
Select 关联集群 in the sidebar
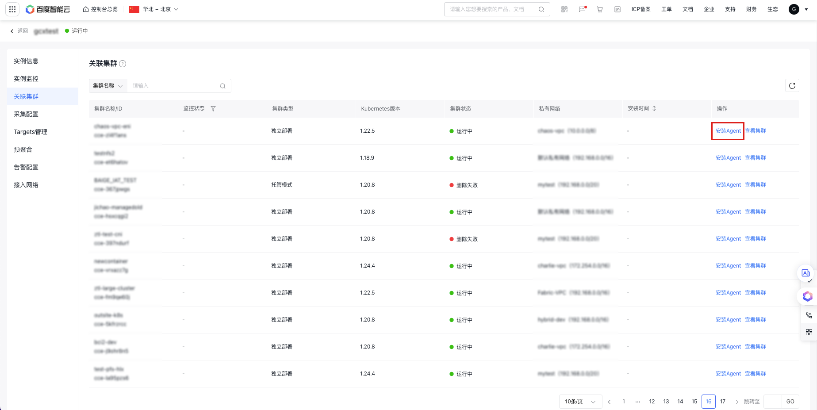pyautogui.click(x=42, y=96)
